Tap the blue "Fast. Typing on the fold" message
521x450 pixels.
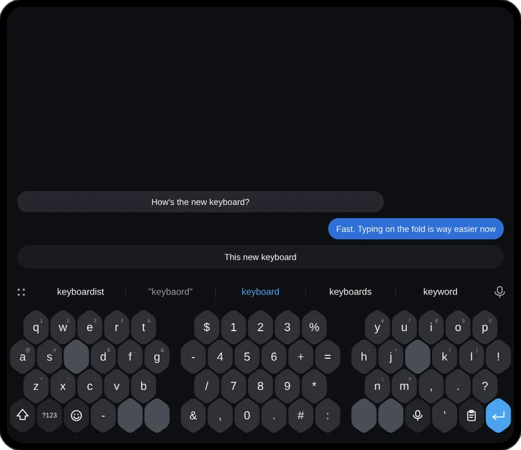tap(416, 229)
